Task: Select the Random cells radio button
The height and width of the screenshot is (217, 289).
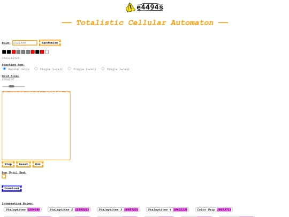Action: click(x=4, y=69)
